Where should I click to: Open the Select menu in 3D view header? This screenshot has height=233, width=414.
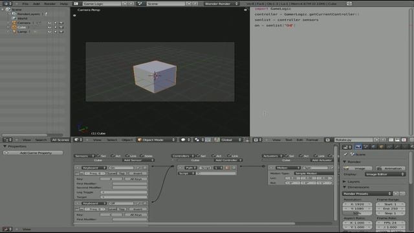pos(112,140)
